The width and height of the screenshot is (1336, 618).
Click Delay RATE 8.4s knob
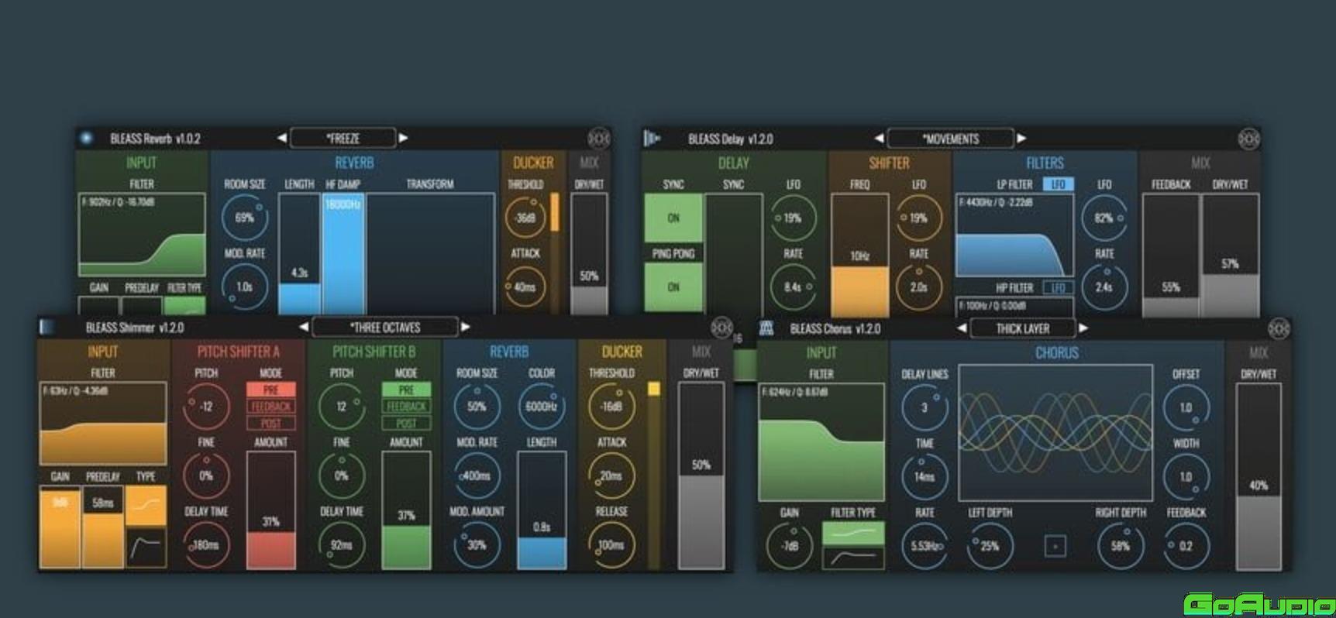pos(793,287)
